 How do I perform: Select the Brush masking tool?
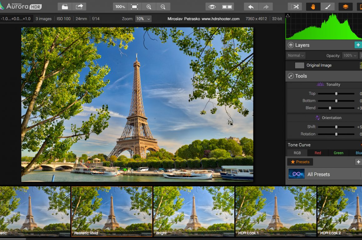point(327,7)
